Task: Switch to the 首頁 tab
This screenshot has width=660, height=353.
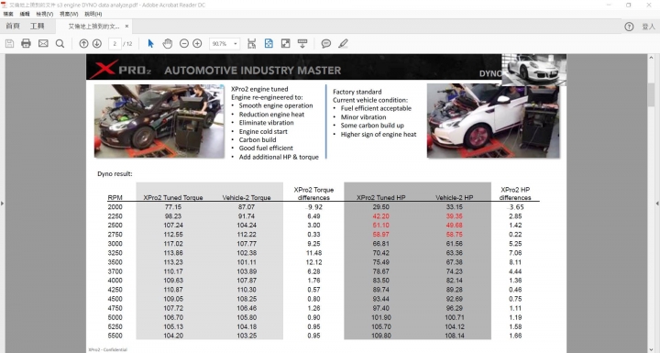Action: tap(13, 26)
